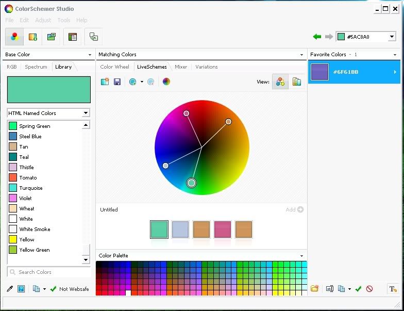Expand the Base Color panel menu
Viewport: 404px width, 311px height.
pos(90,55)
